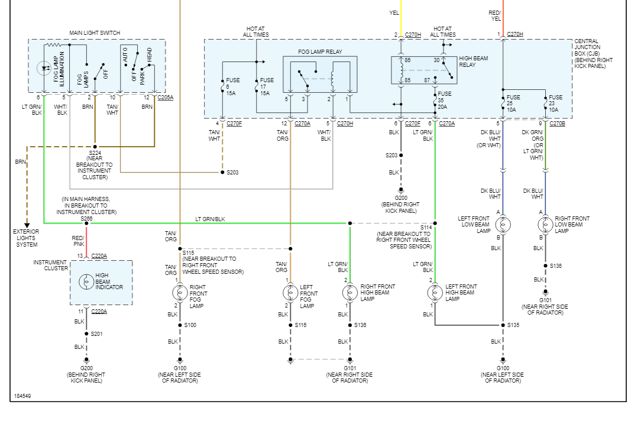Click the S135 splice label
The height and width of the screenshot is (424, 644).
click(x=513, y=325)
